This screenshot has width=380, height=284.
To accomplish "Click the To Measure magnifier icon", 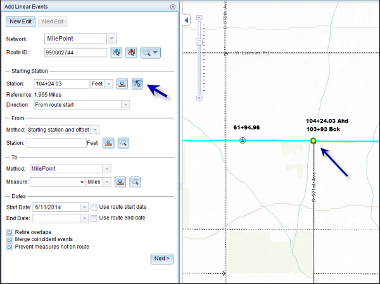I will [135, 182].
